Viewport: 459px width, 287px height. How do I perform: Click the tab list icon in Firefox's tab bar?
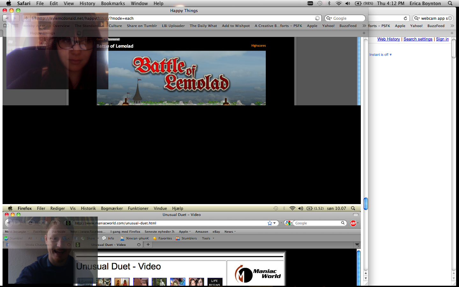357,245
